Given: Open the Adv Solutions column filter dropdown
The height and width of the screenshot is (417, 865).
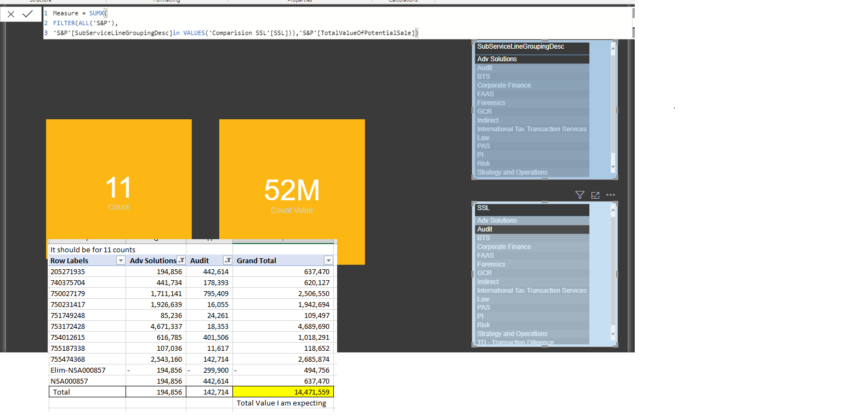Looking at the screenshot, I should point(181,261).
